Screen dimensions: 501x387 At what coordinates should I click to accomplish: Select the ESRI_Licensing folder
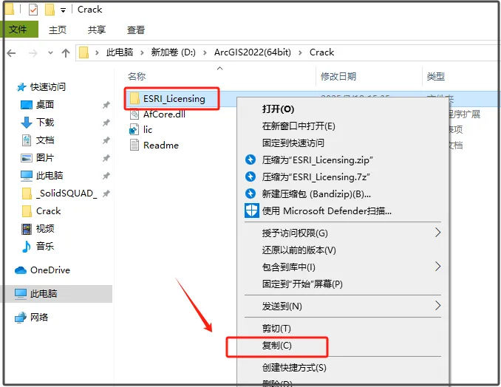[x=174, y=99]
